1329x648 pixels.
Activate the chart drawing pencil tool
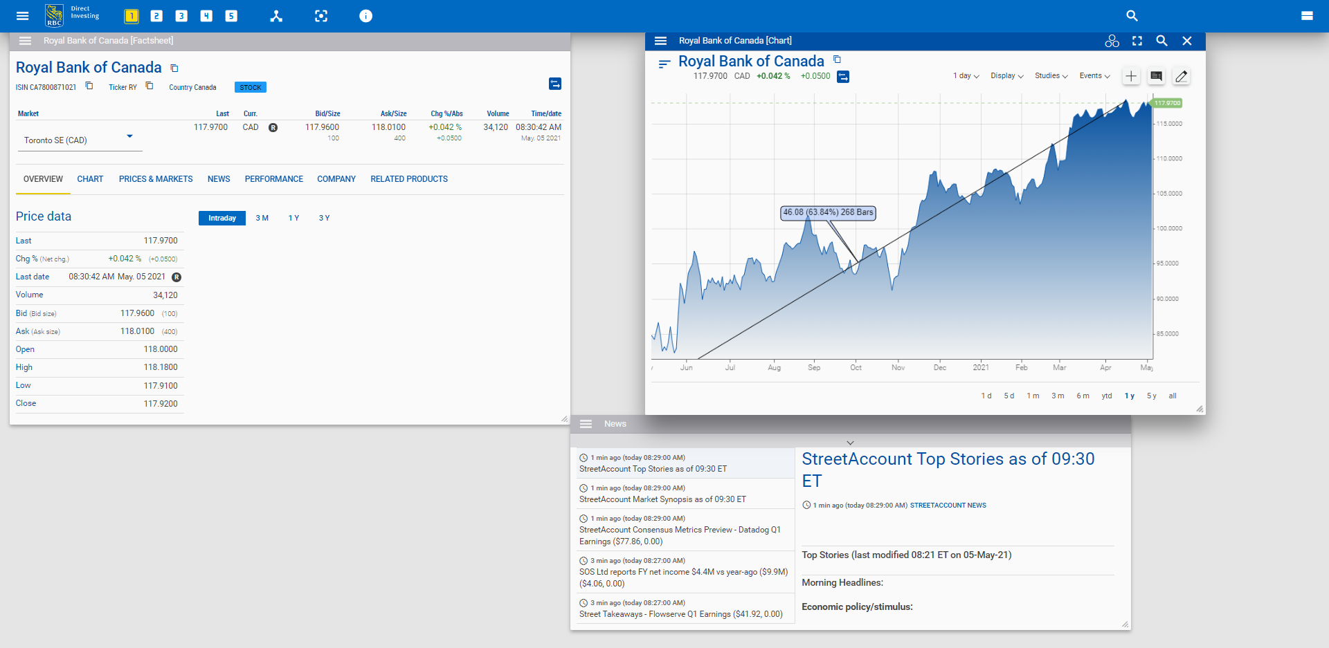point(1182,76)
